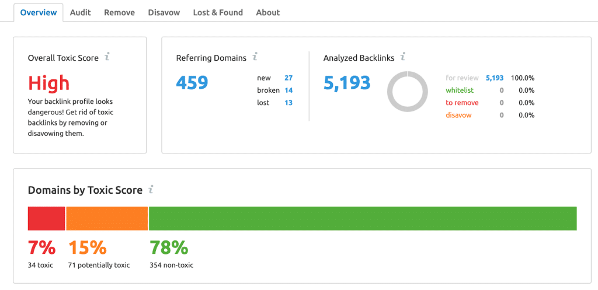Click the 14 broken domains number
The width and height of the screenshot is (598, 290).
(288, 90)
